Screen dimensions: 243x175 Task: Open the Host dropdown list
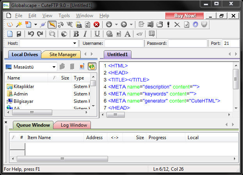click(x=74, y=43)
